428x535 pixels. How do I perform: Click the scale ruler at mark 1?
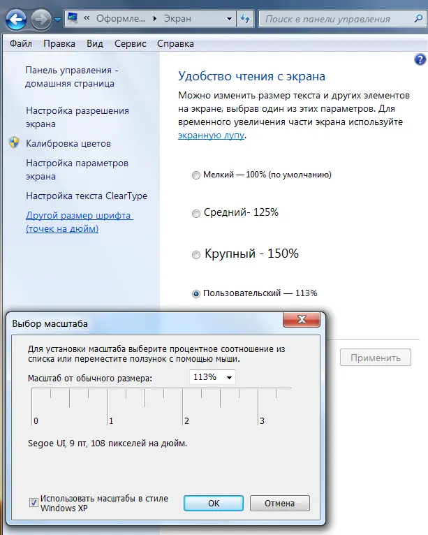(107, 406)
